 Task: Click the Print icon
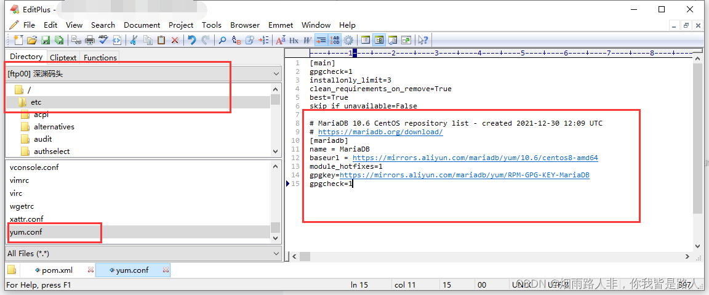pyautogui.click(x=89, y=40)
